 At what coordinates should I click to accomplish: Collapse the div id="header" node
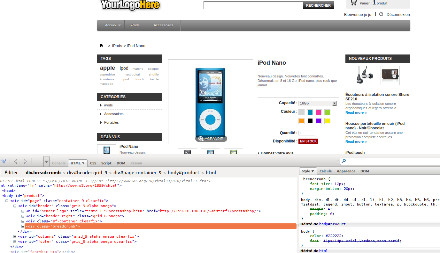point(15,206)
